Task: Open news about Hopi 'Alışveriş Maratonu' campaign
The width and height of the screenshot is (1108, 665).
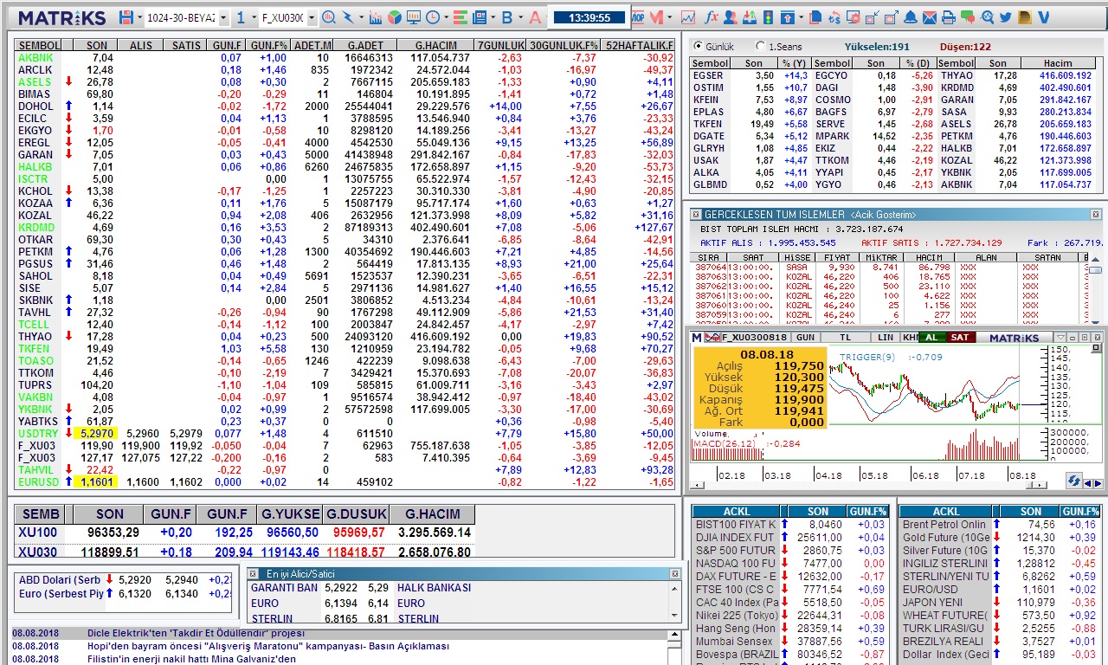Action: tap(268, 646)
